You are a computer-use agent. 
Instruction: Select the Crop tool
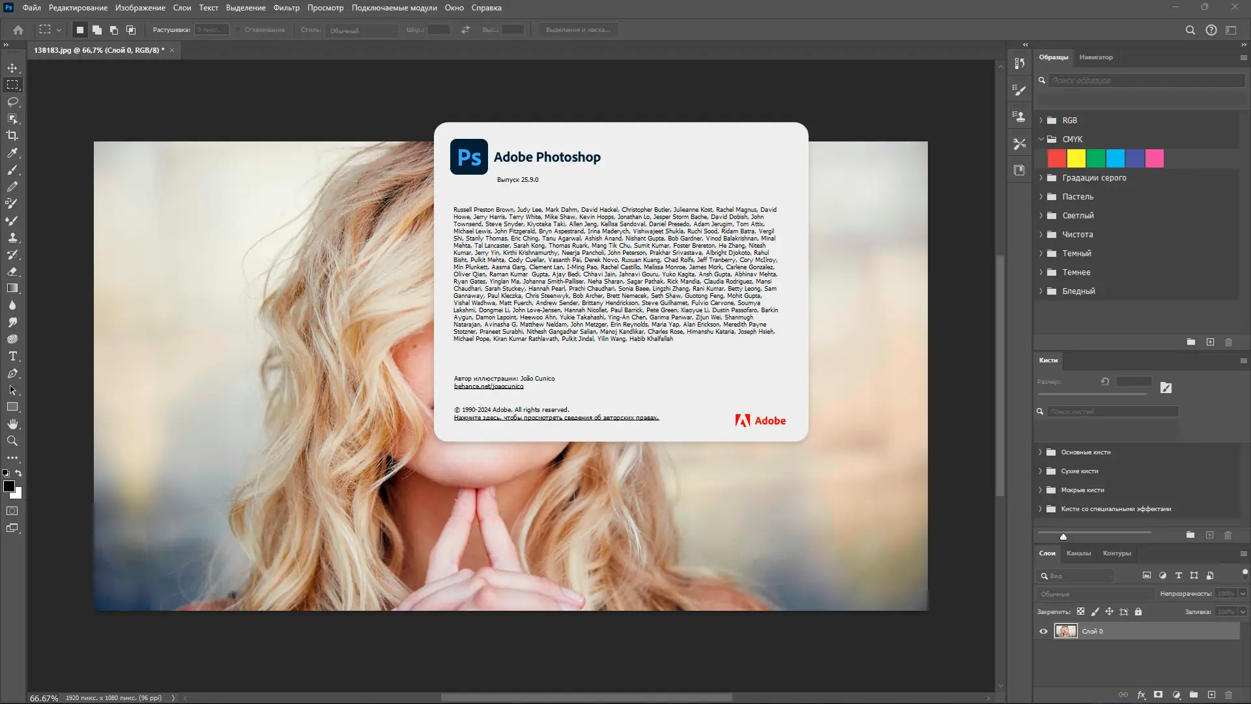click(x=12, y=136)
